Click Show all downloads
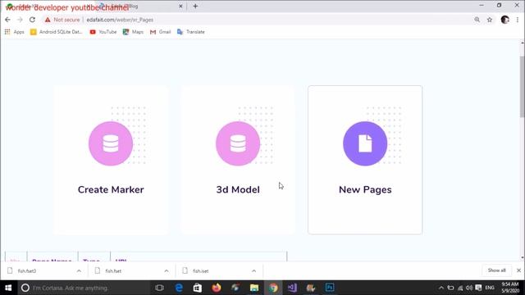525x295 pixels. pyautogui.click(x=496, y=270)
